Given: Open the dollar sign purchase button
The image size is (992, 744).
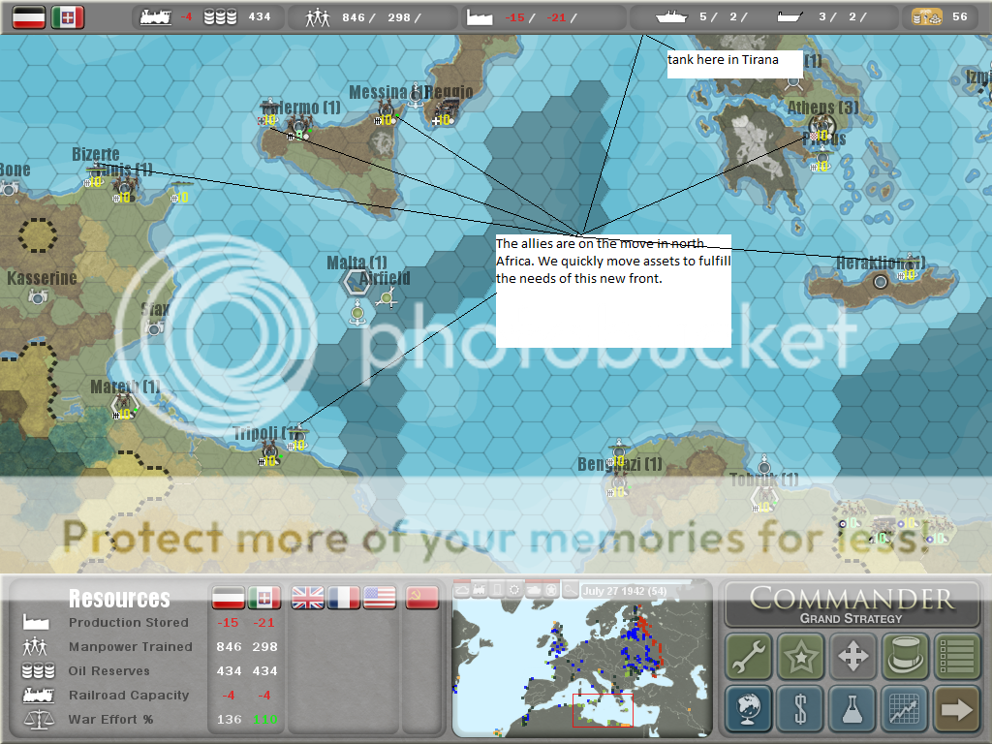Looking at the screenshot, I should (x=800, y=709).
